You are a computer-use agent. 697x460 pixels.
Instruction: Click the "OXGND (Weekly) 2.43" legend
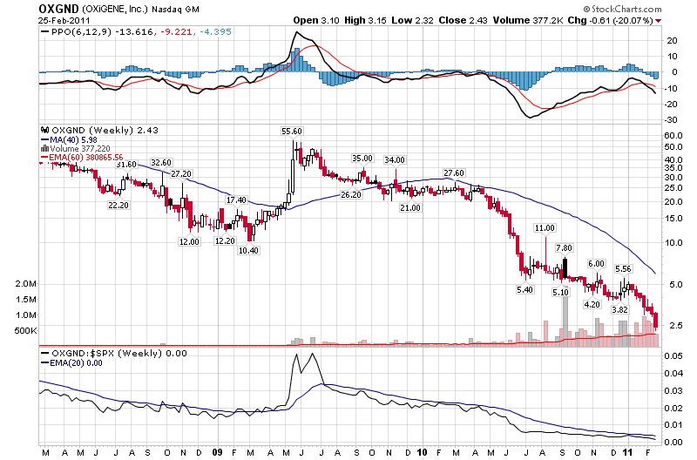click(105, 130)
